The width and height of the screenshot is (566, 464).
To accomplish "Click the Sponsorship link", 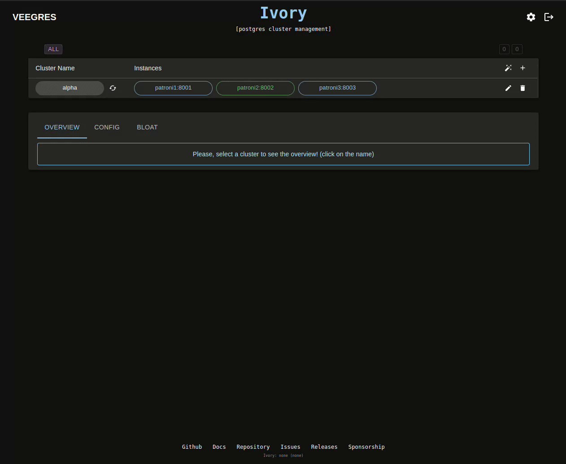I will [x=366, y=447].
